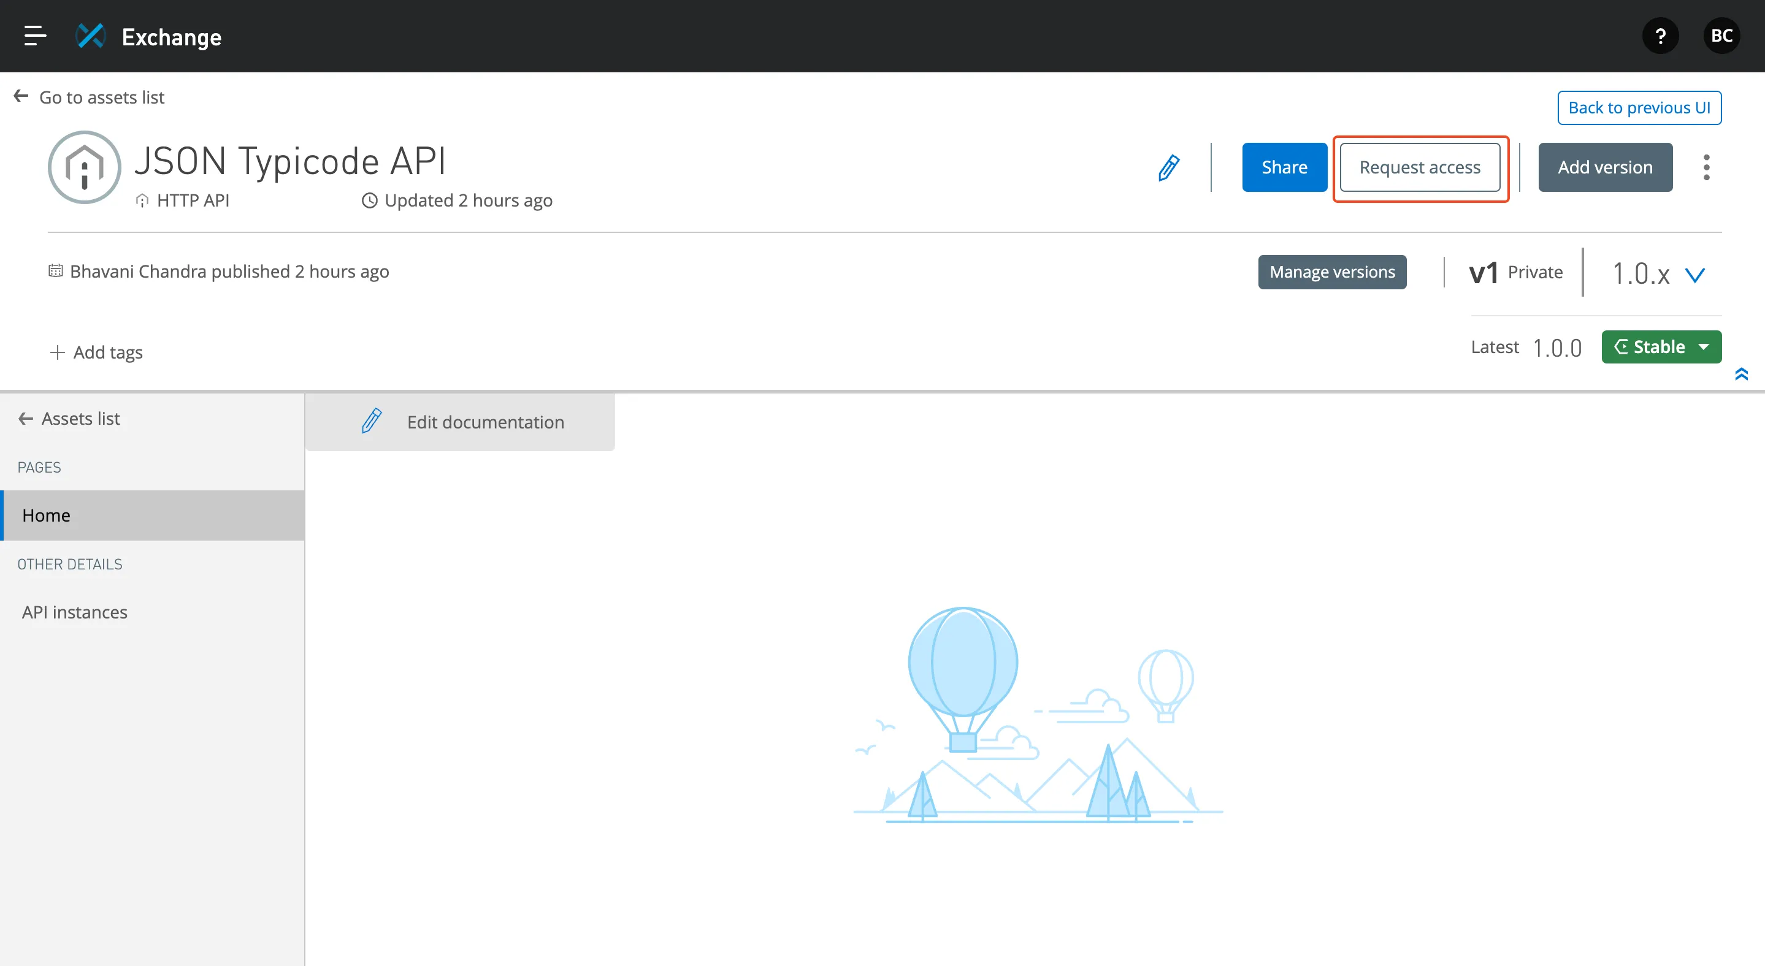
Task: Open the three-dot more options menu
Action: coord(1706,167)
